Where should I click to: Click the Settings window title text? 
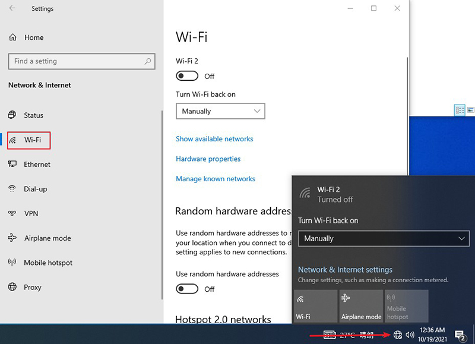tap(42, 8)
